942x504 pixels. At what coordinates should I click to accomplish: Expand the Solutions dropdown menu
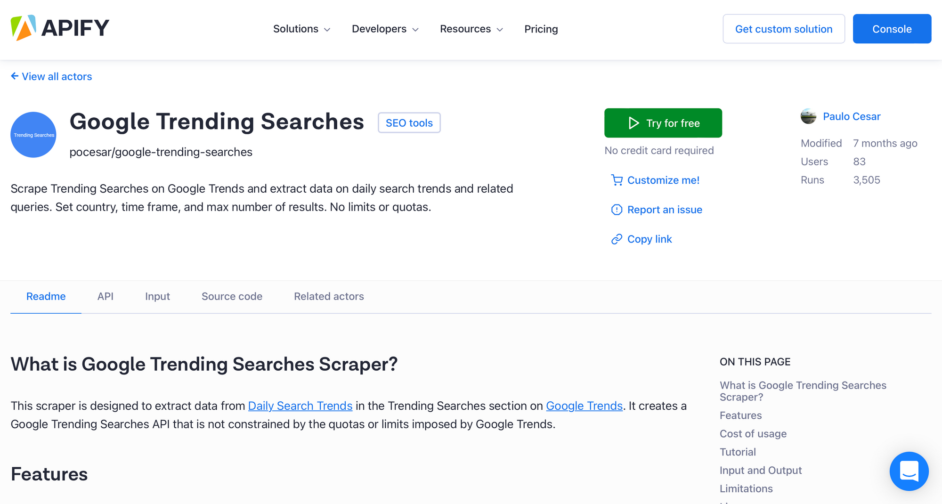[302, 29]
